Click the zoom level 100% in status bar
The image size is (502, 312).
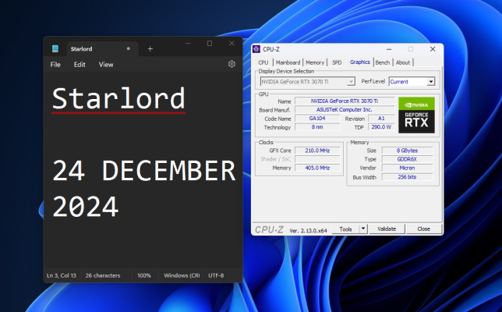[144, 275]
